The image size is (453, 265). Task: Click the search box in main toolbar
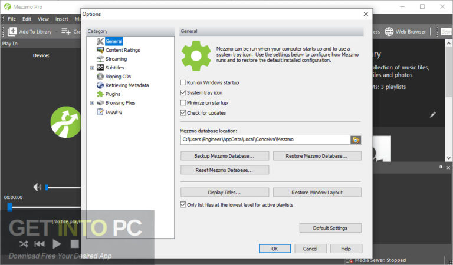447,32
